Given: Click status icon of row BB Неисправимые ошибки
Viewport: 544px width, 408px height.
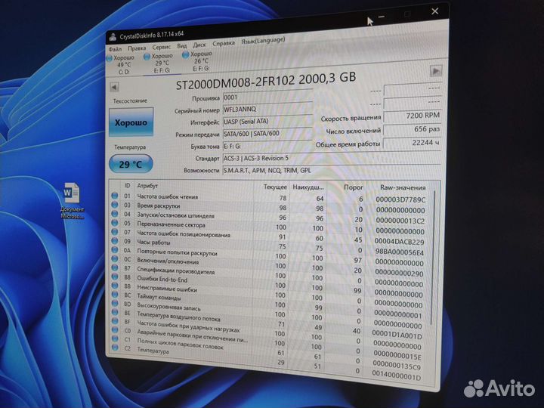Looking at the screenshot, I should pyautogui.click(x=115, y=286).
